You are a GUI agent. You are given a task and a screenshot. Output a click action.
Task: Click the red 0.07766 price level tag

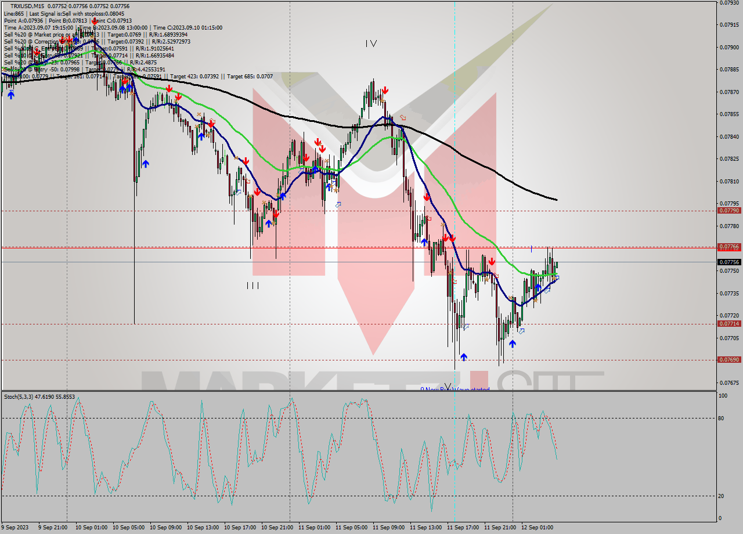click(x=730, y=247)
